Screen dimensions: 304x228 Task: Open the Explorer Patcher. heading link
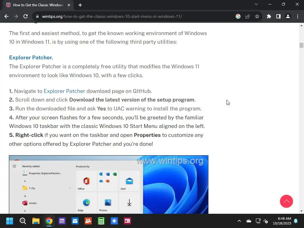click(31, 58)
